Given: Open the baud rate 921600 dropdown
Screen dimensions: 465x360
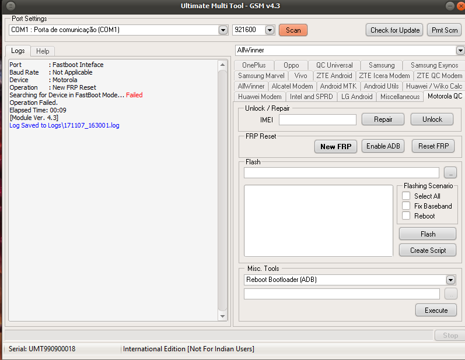Looking at the screenshot, I should coord(270,30).
